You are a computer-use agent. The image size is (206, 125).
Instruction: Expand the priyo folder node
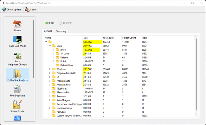54,50
